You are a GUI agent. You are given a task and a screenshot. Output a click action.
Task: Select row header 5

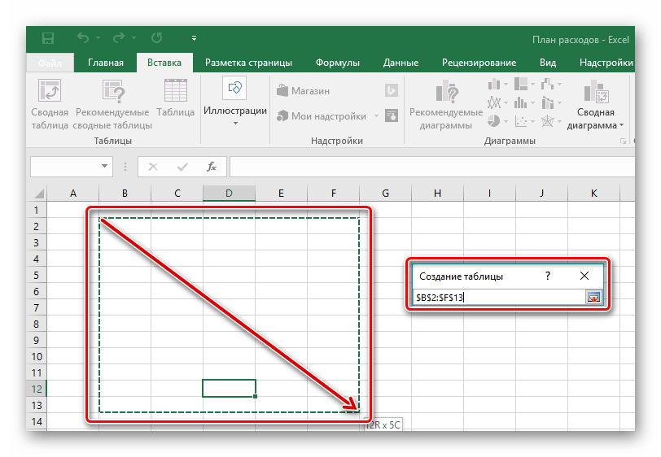tap(36, 276)
